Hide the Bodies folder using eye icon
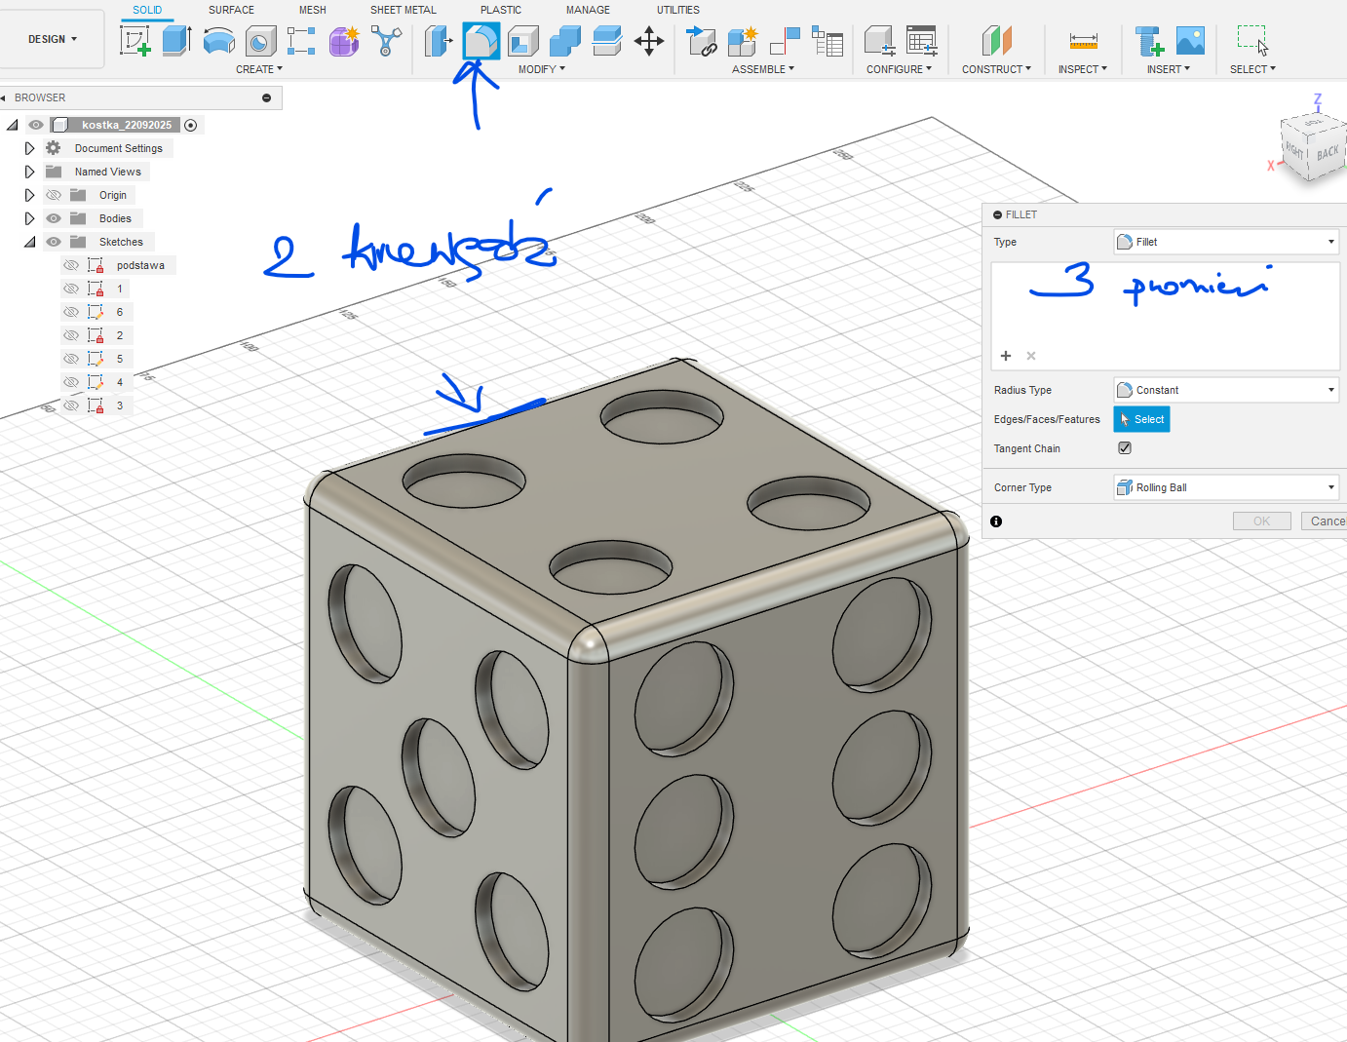Viewport: 1347px width, 1042px height. click(54, 218)
